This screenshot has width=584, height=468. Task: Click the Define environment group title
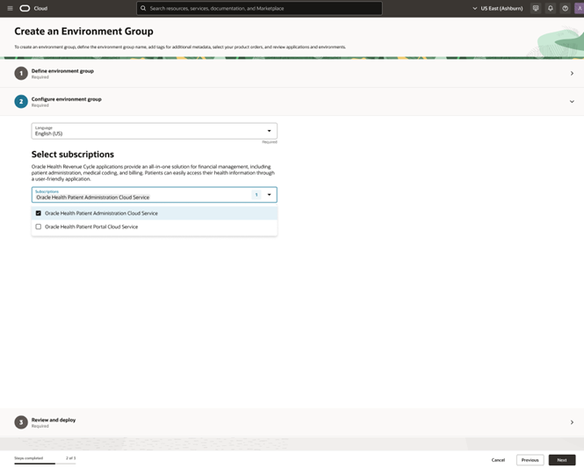pyautogui.click(x=62, y=71)
